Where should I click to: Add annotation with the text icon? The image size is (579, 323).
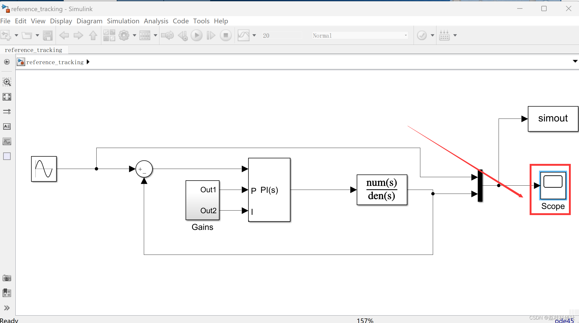[7, 126]
